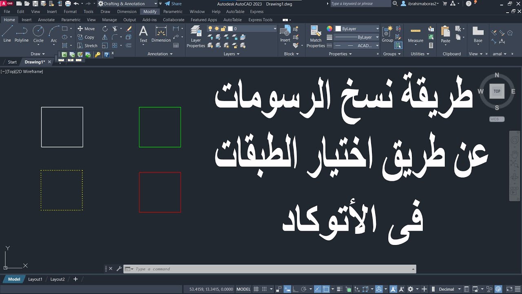Select the Text annotation tool
522x294 pixels.
pyautogui.click(x=143, y=34)
